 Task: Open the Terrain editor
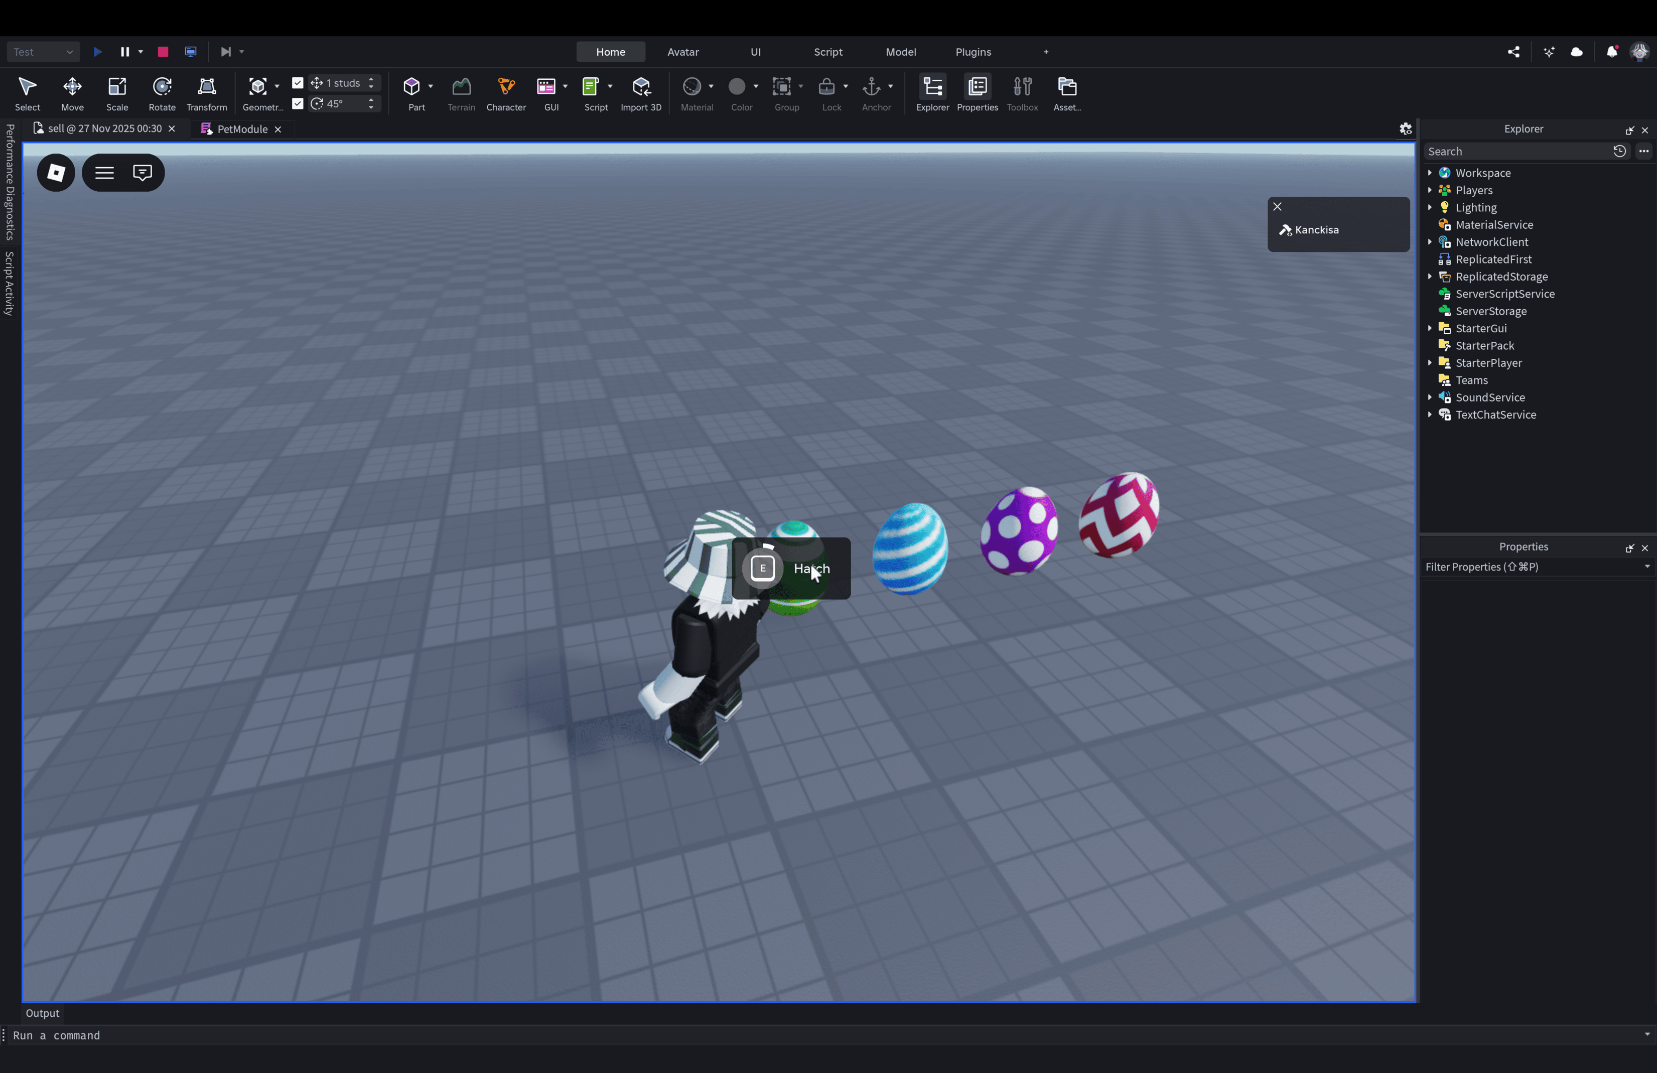[x=461, y=93]
